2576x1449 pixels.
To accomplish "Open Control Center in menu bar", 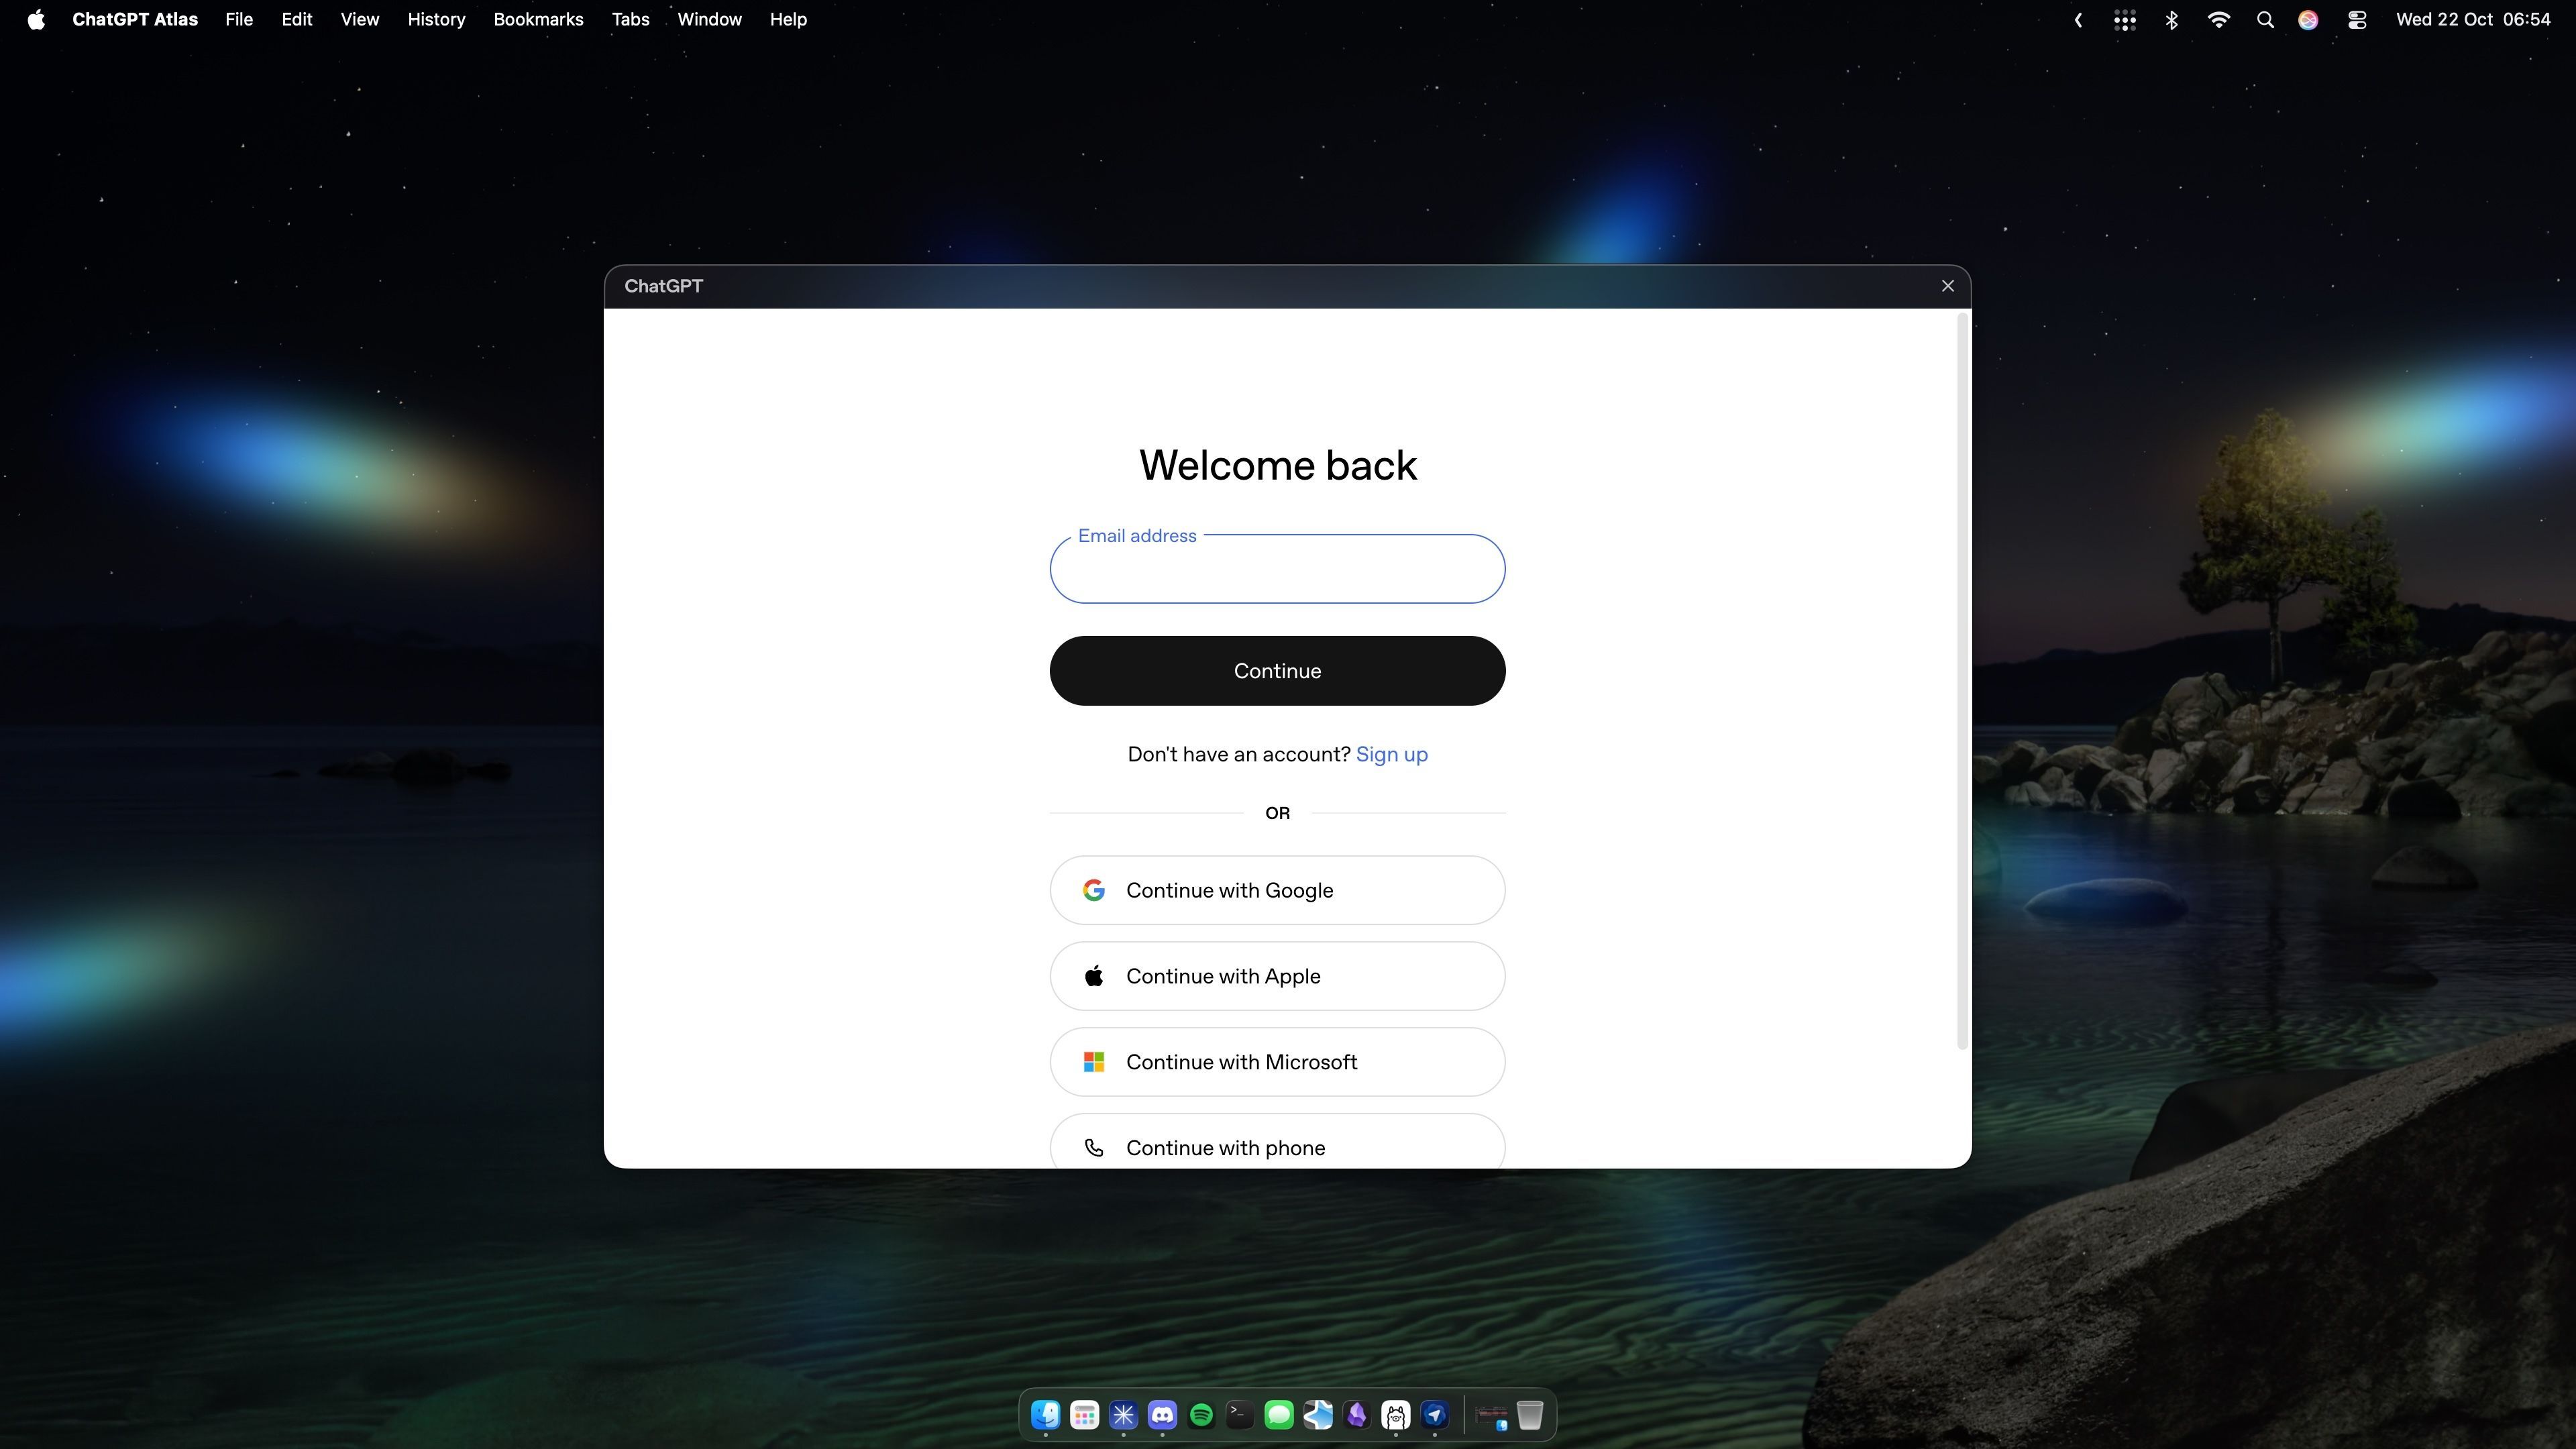I will [x=2357, y=20].
